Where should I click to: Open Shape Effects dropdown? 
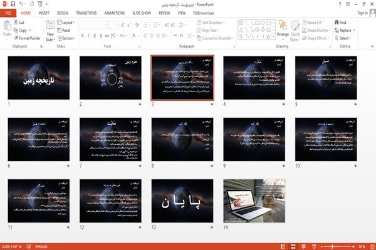coord(316,38)
